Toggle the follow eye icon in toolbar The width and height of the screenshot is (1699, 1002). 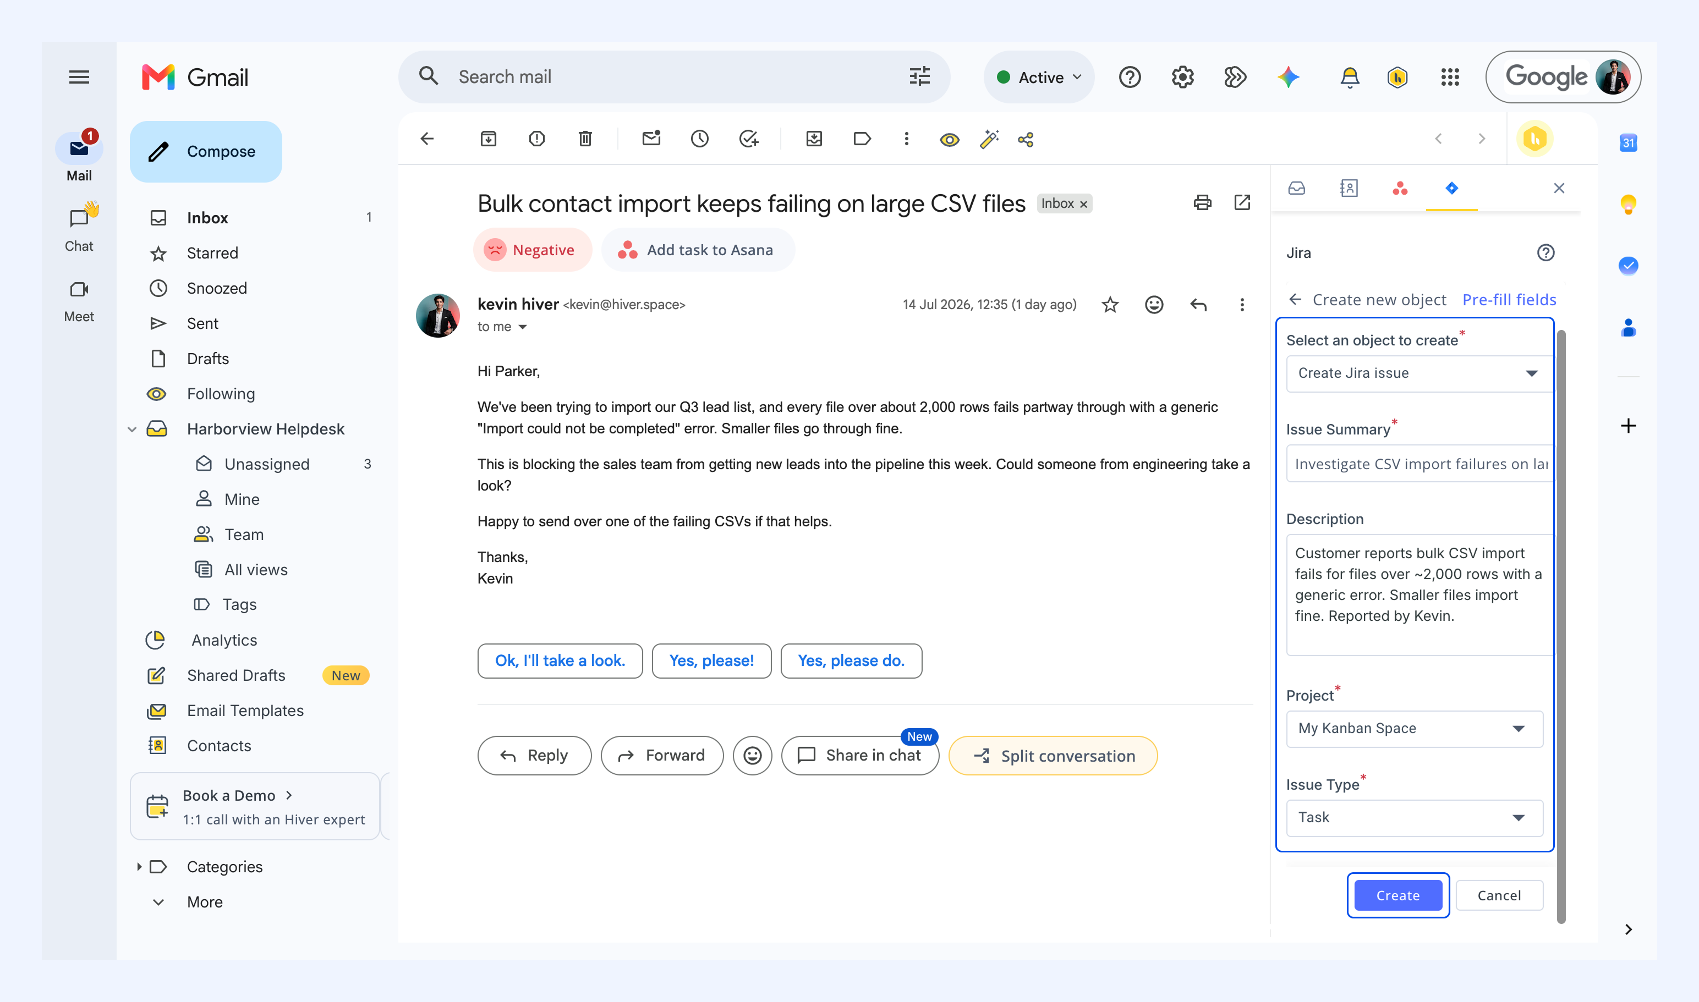tap(949, 140)
